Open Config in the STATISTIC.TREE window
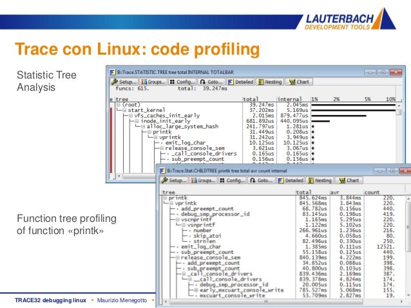411x308 pixels. point(182,82)
